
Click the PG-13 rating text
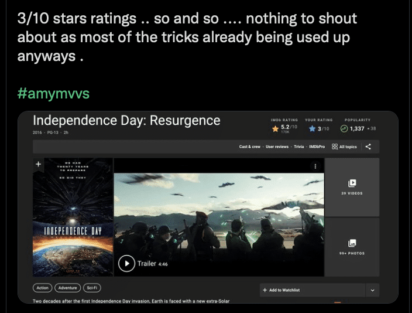53,132
